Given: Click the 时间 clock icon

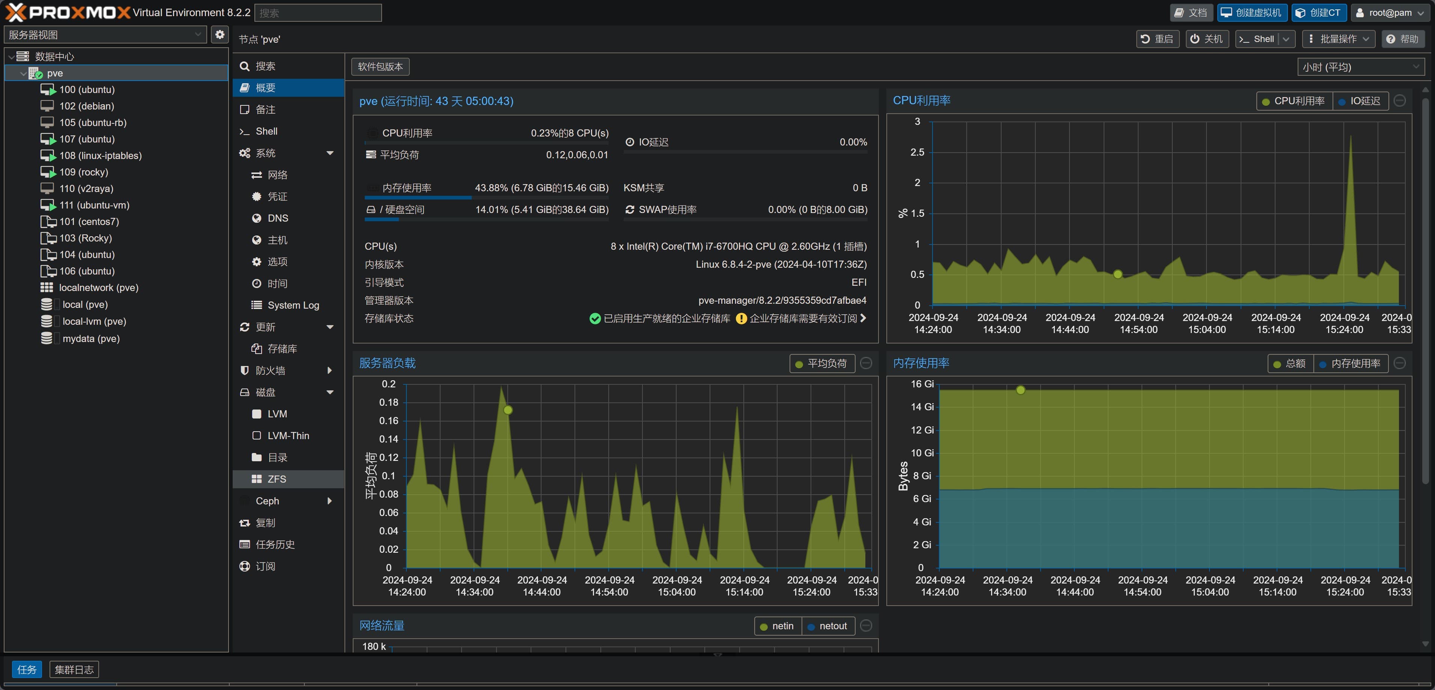Looking at the screenshot, I should tap(256, 283).
